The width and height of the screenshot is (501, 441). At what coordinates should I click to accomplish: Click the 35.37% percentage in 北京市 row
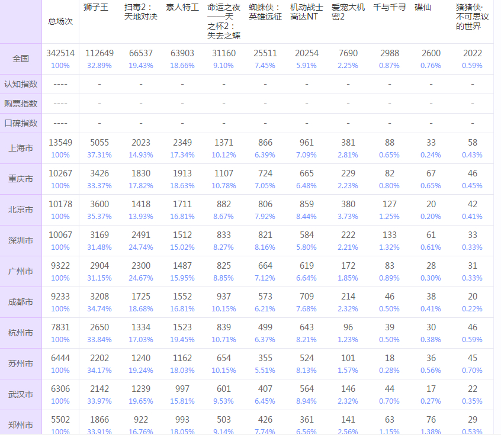(99, 217)
